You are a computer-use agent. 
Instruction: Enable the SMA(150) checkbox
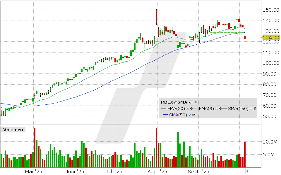click(251, 108)
